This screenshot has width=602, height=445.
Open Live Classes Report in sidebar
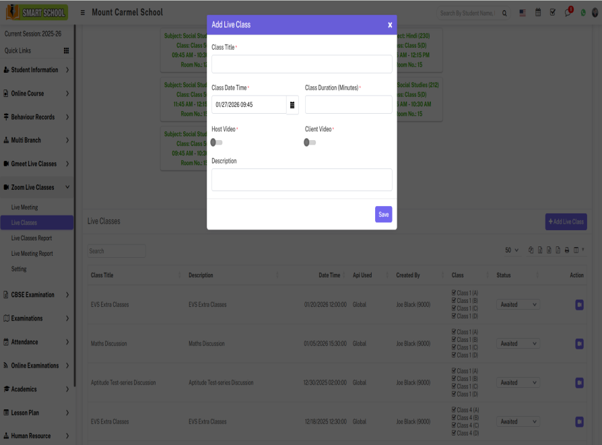coord(32,238)
